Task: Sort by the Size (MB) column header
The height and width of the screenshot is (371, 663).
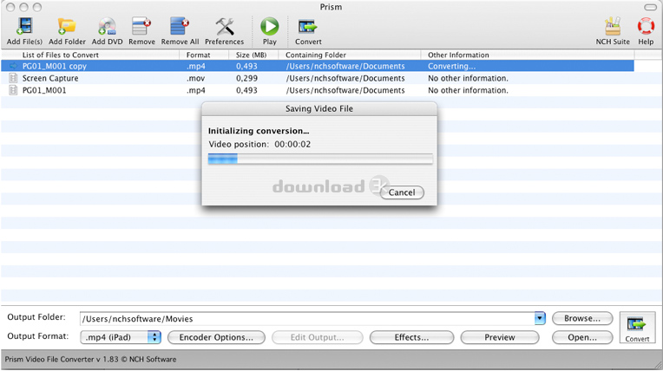Action: 252,55
